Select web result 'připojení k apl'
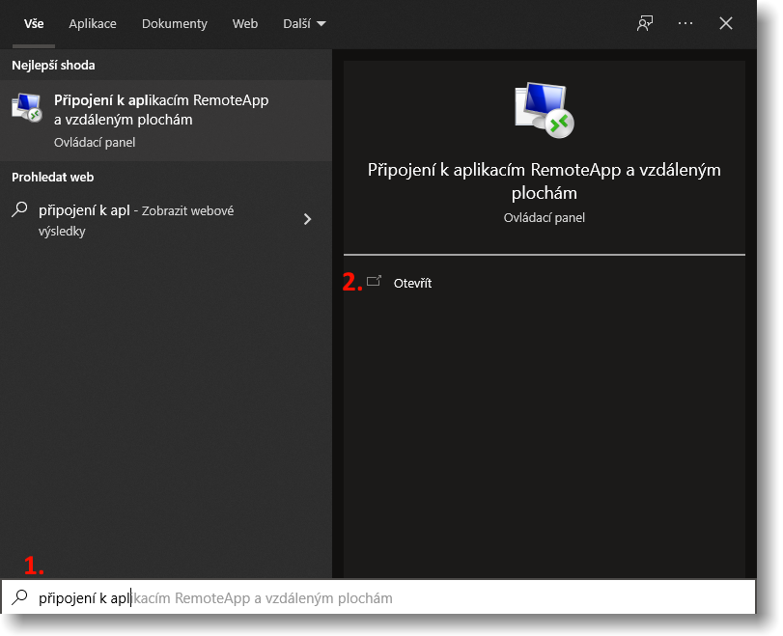Screen dimensions: 783x636 pos(166,220)
